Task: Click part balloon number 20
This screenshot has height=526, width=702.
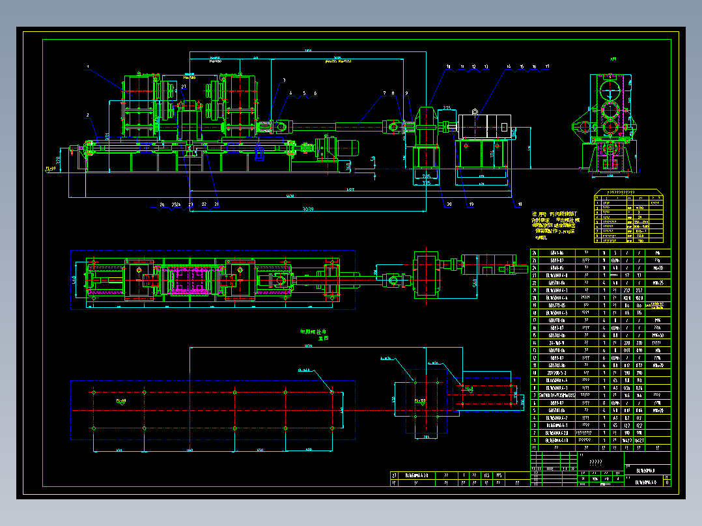Action: [x=449, y=204]
